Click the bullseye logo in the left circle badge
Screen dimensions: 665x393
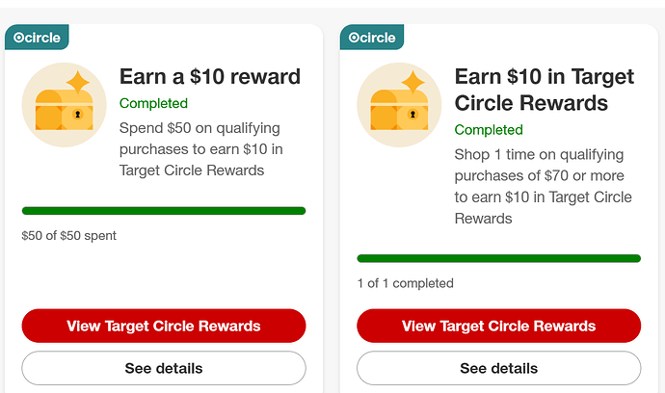(x=18, y=38)
